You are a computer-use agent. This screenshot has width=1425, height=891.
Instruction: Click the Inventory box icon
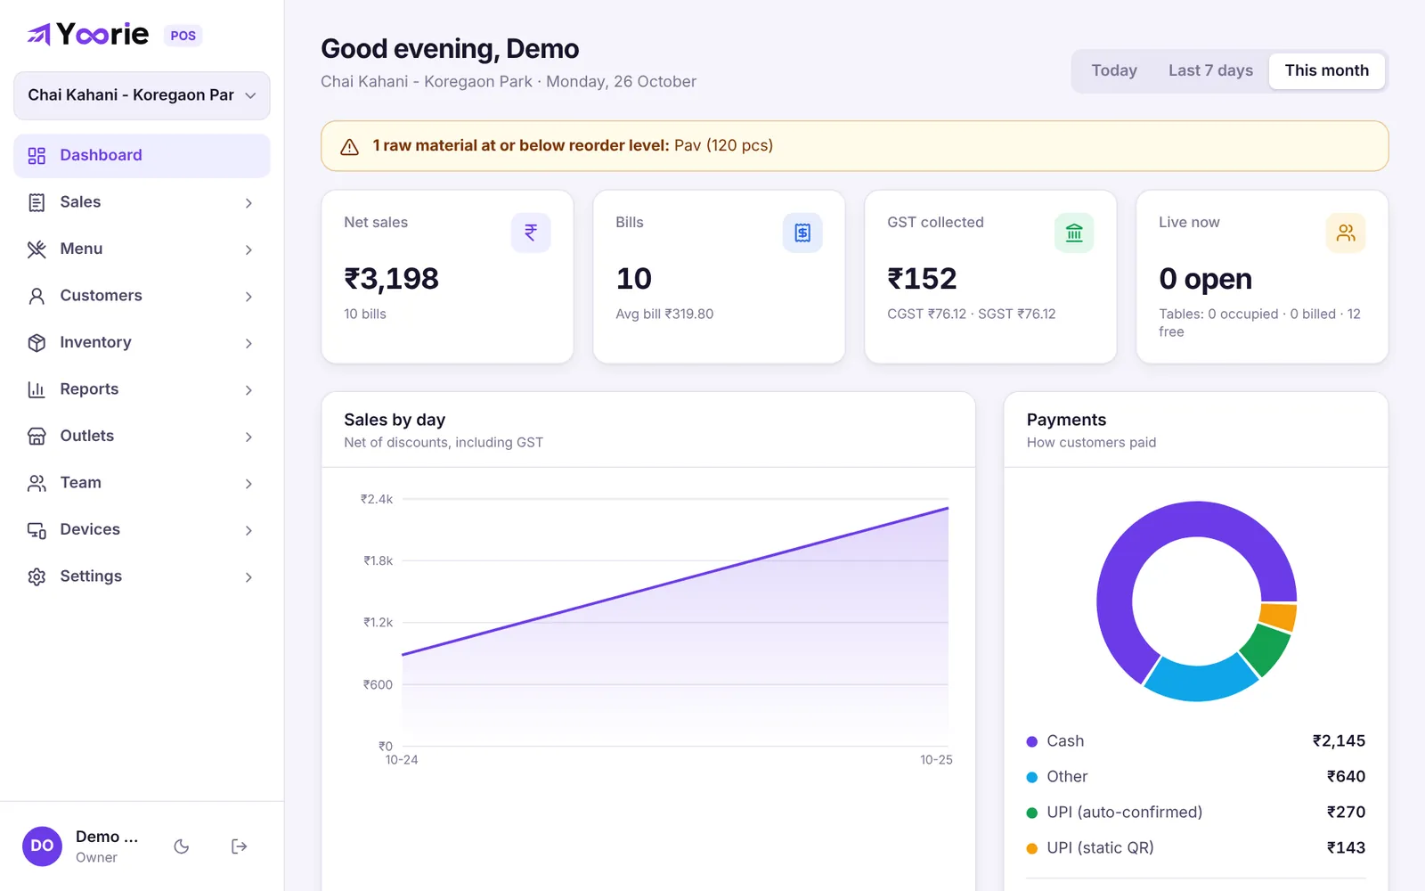(x=37, y=343)
